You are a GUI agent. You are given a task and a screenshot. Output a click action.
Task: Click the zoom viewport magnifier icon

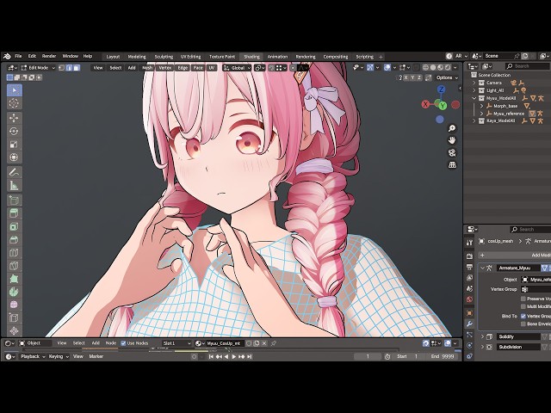click(452, 128)
